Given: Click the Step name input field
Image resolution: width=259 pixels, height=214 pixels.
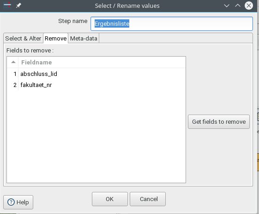Looking at the screenshot, I should click(x=172, y=24).
